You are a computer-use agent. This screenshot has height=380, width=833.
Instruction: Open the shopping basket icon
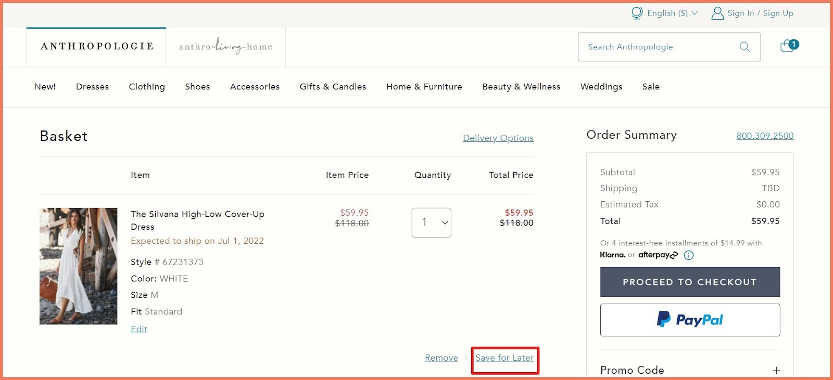point(789,46)
